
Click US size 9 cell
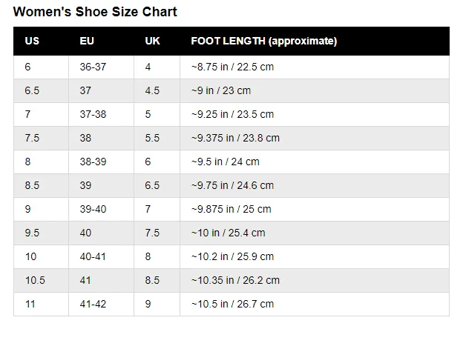(x=41, y=209)
